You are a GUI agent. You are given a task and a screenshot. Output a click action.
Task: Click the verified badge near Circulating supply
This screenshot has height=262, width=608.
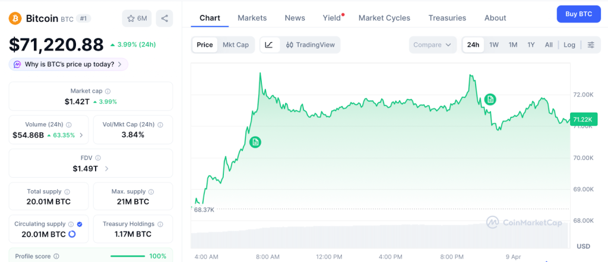click(x=80, y=224)
